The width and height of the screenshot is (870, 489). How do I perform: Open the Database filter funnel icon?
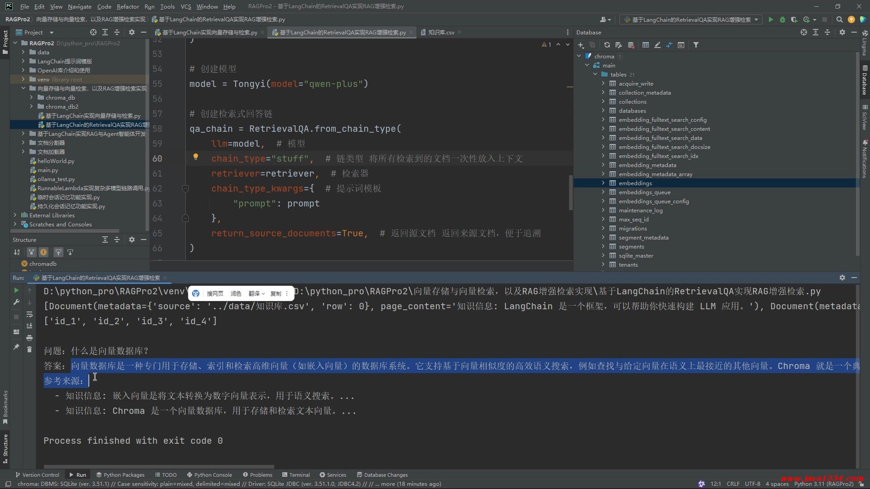[696, 45]
